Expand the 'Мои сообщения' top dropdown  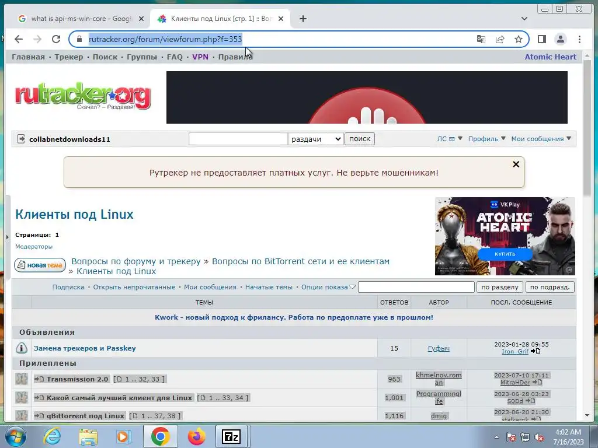click(x=541, y=139)
